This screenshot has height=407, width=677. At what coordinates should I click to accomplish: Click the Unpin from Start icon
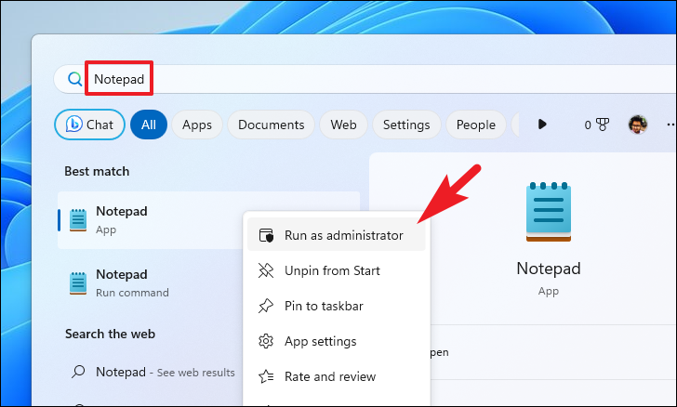point(266,270)
